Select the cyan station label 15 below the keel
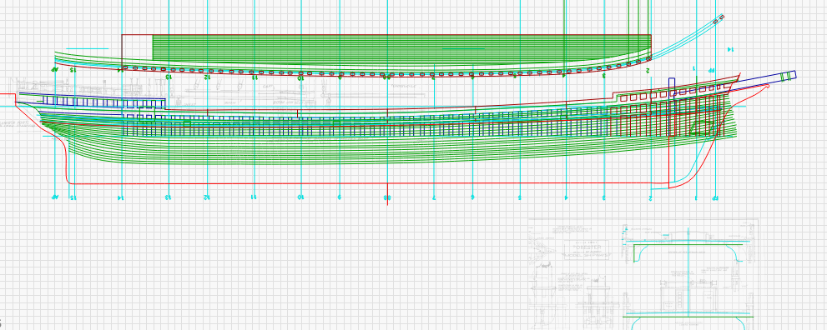The image size is (827, 330). tap(73, 197)
